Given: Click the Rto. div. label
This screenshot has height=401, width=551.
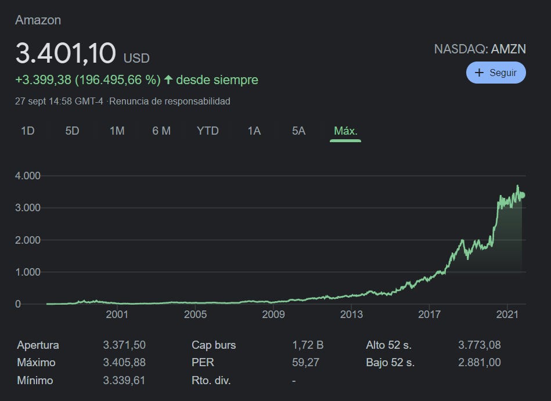Looking at the screenshot, I should (x=211, y=380).
